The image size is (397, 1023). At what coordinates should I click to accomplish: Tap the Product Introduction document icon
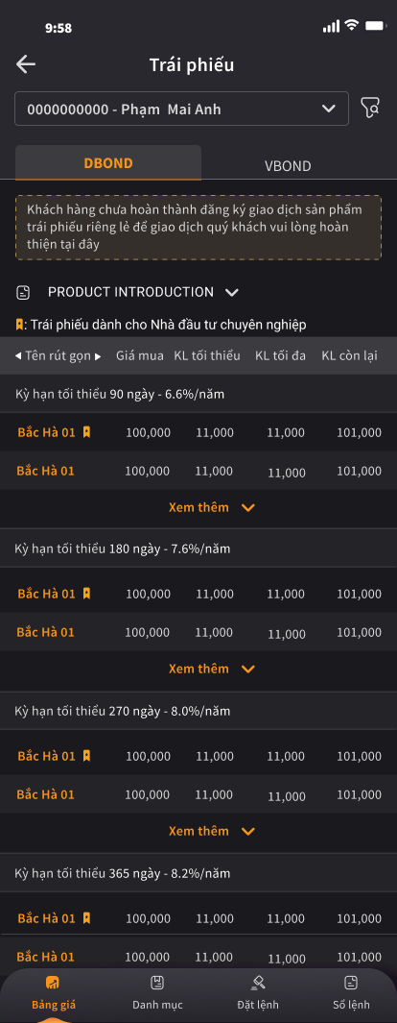23,292
